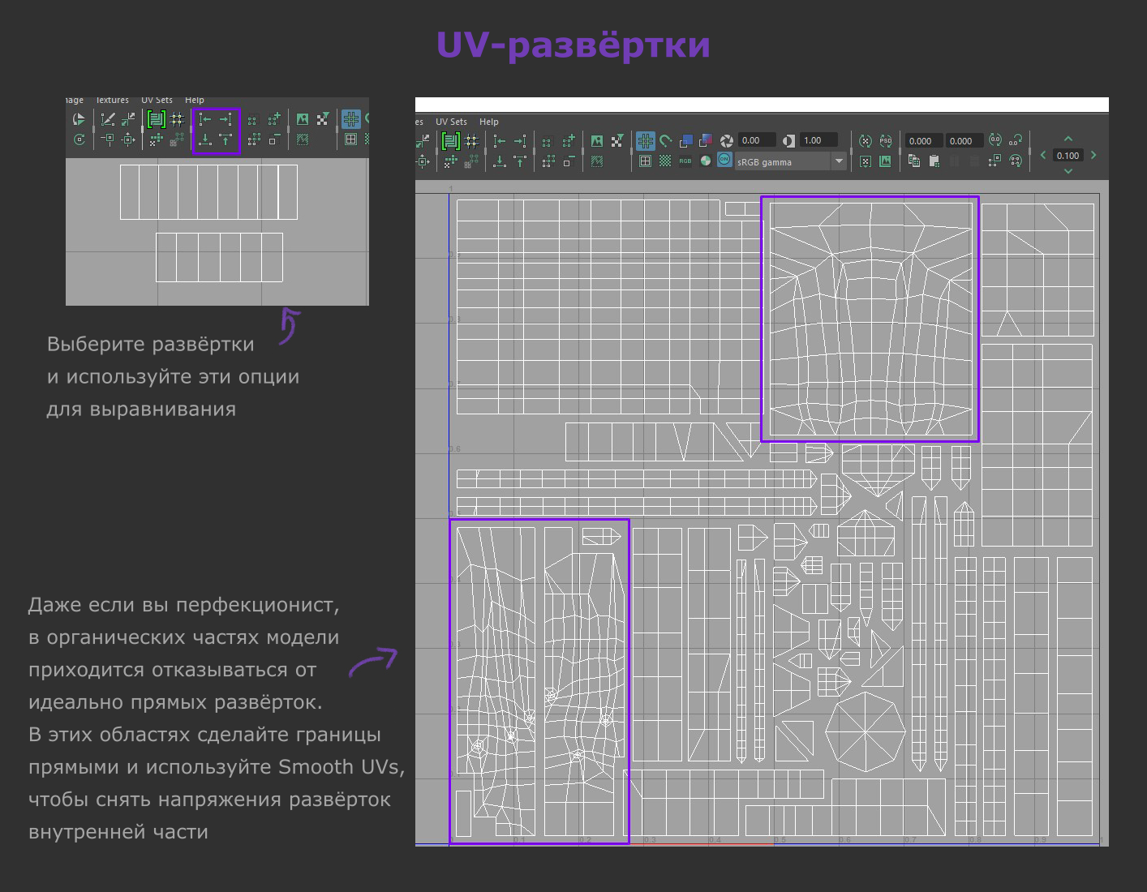Click the remove-from-isolation minus icon in small UV Editor
The width and height of the screenshot is (1147, 892).
[x=274, y=139]
